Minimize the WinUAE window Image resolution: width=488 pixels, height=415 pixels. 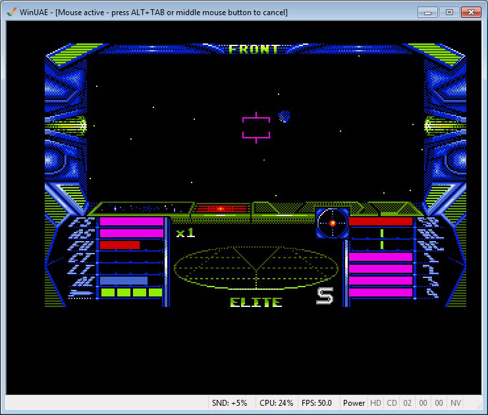427,13
